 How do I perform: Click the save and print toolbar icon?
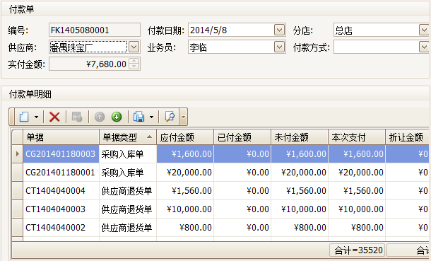click(138, 117)
